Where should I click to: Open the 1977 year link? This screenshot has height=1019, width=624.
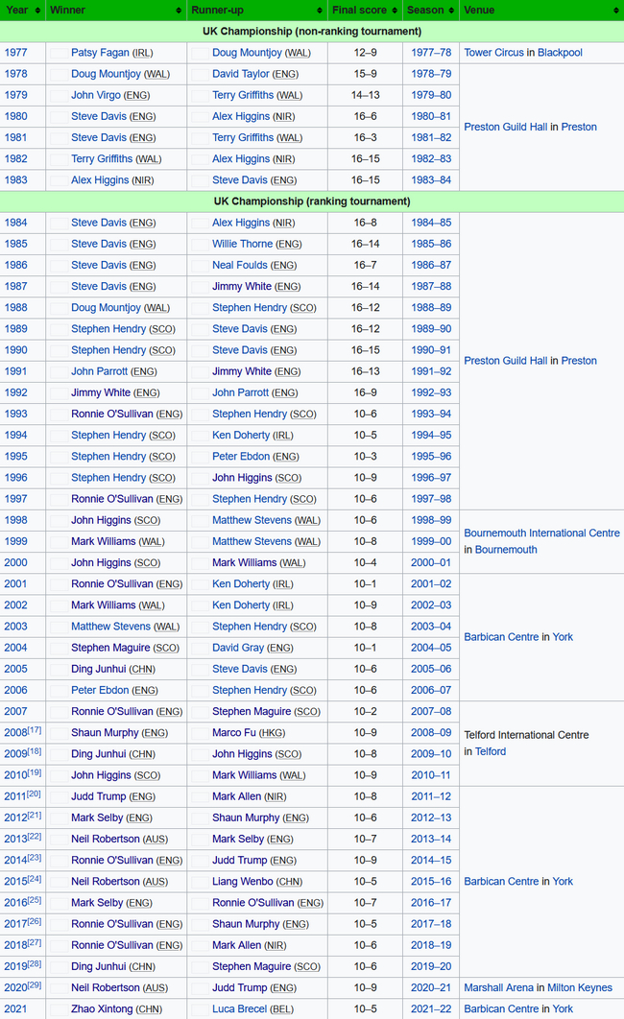[x=15, y=53]
